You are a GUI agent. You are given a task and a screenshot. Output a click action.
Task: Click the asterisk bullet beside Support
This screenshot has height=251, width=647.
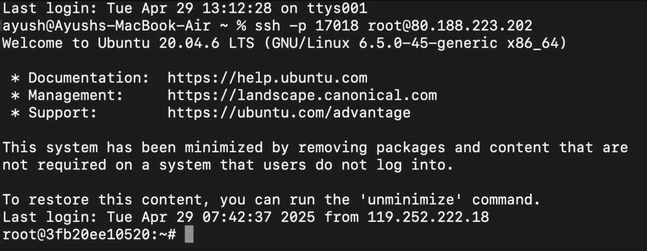point(15,113)
